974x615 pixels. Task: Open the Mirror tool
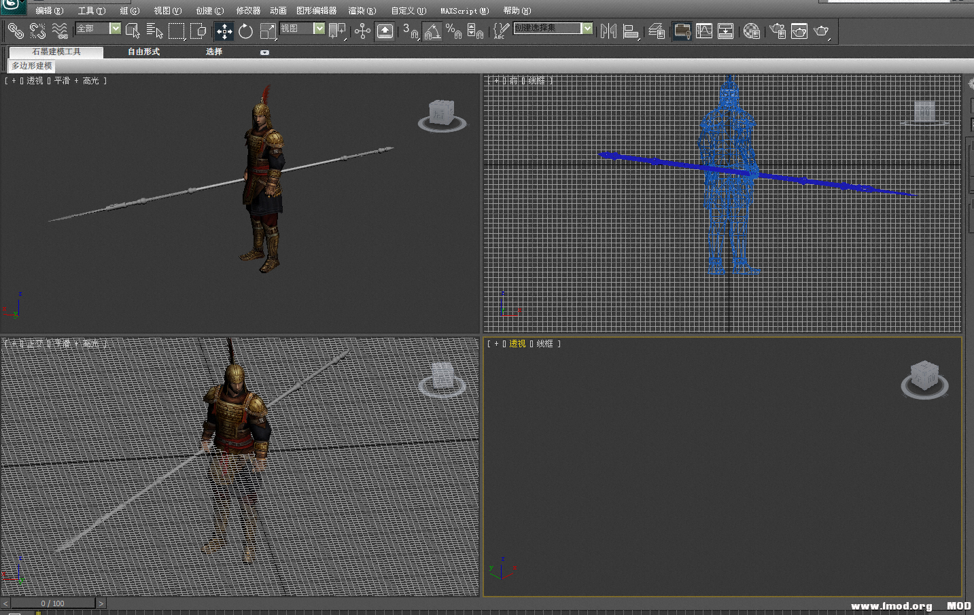(x=608, y=31)
